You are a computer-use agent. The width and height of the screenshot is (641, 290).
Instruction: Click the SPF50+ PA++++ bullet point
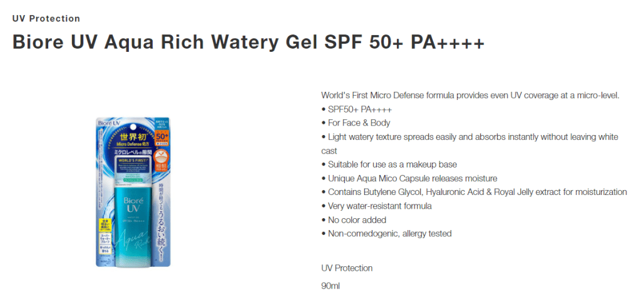coord(357,109)
